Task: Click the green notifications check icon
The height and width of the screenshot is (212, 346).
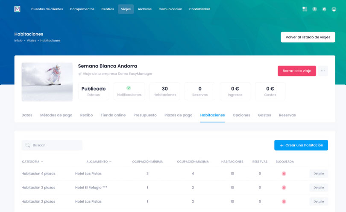Action: pyautogui.click(x=129, y=88)
